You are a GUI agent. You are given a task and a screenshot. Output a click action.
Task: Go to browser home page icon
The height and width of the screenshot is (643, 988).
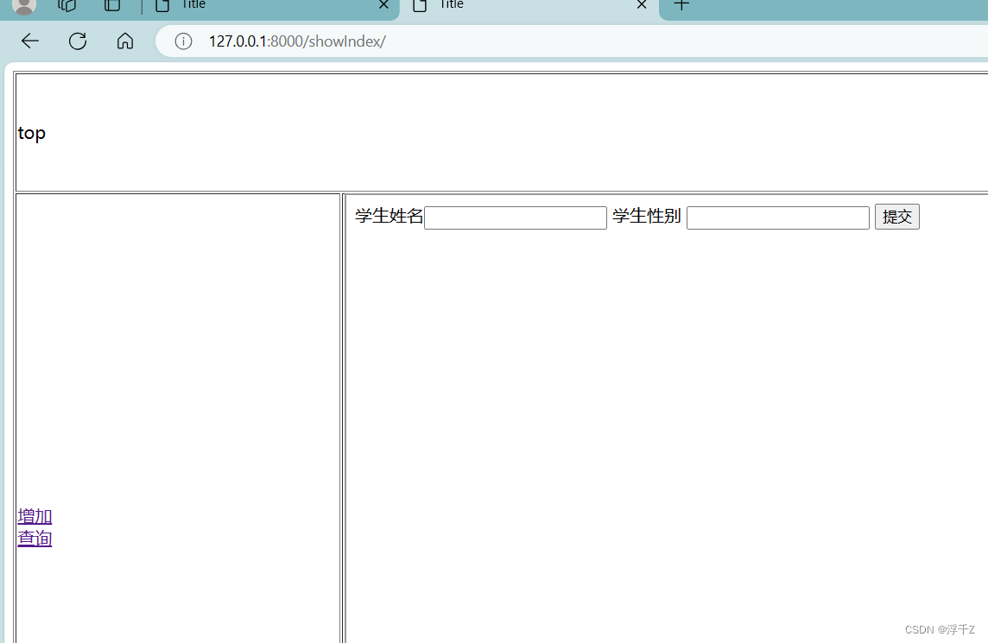[x=124, y=41]
